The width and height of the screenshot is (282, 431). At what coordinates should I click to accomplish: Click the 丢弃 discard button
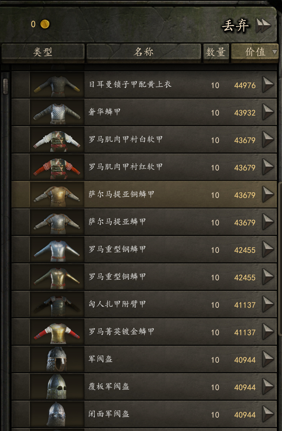[235, 26]
